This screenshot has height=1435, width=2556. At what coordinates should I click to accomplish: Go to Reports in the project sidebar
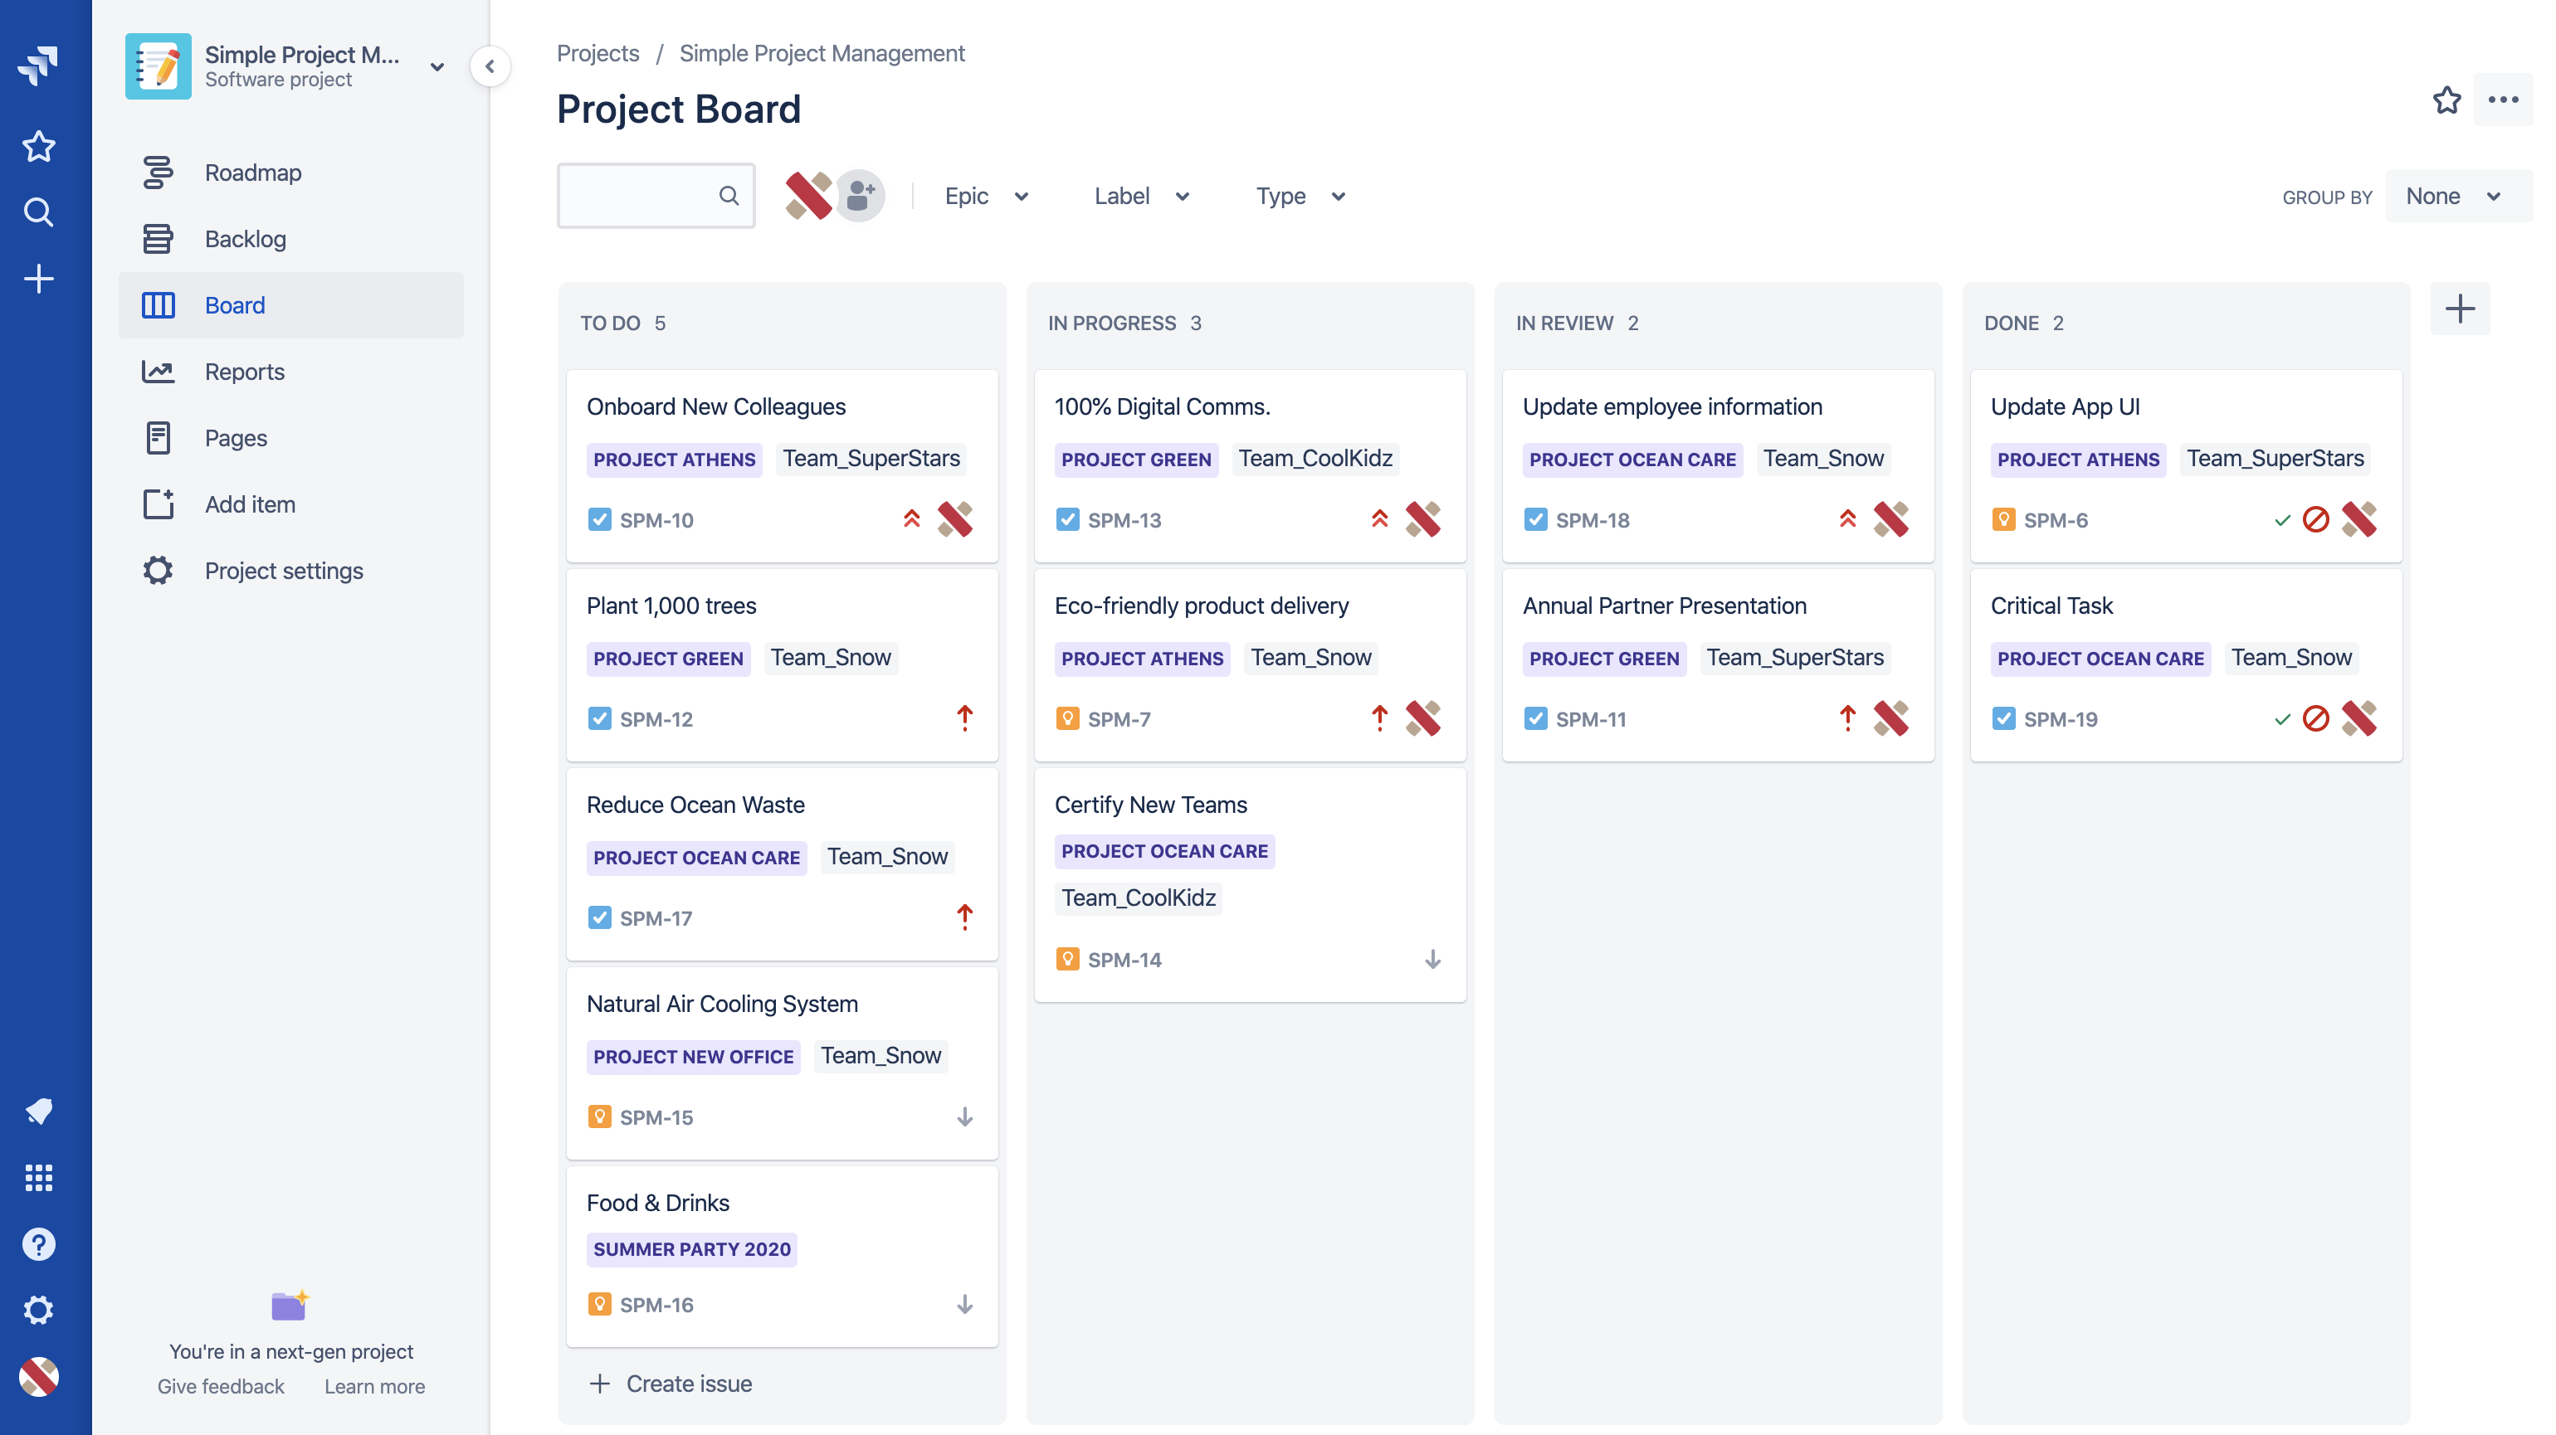[x=244, y=372]
